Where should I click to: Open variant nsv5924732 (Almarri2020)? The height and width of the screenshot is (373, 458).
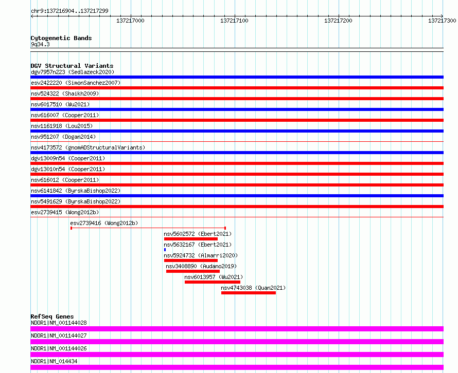201,255
